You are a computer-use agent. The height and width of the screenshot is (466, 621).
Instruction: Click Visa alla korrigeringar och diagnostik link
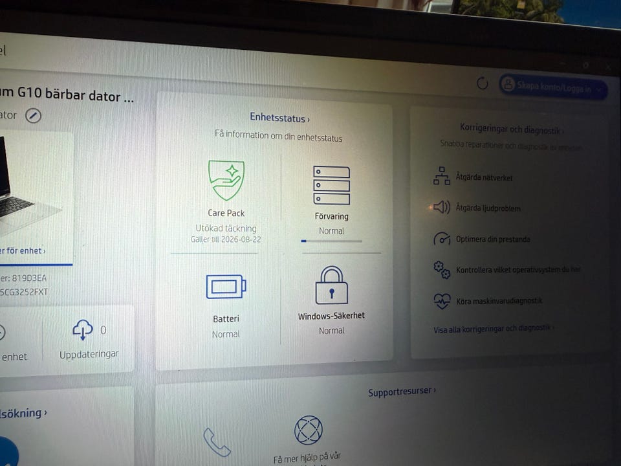(494, 329)
